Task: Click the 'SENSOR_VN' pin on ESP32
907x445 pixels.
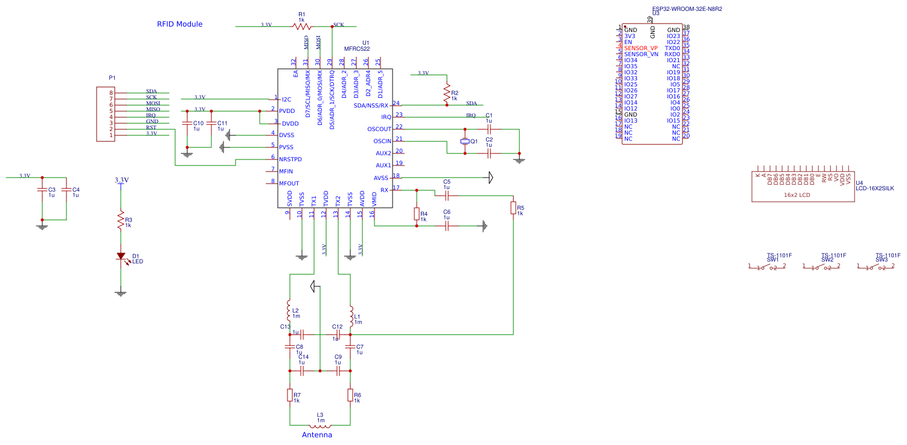Action: (x=641, y=54)
